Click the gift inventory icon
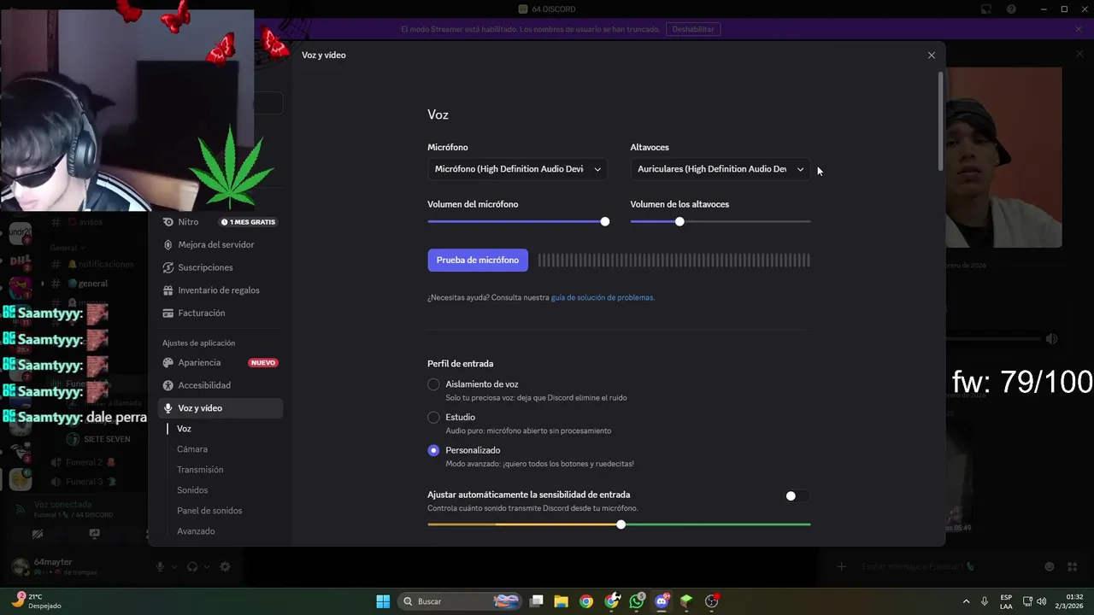1094x615 pixels. 168,290
